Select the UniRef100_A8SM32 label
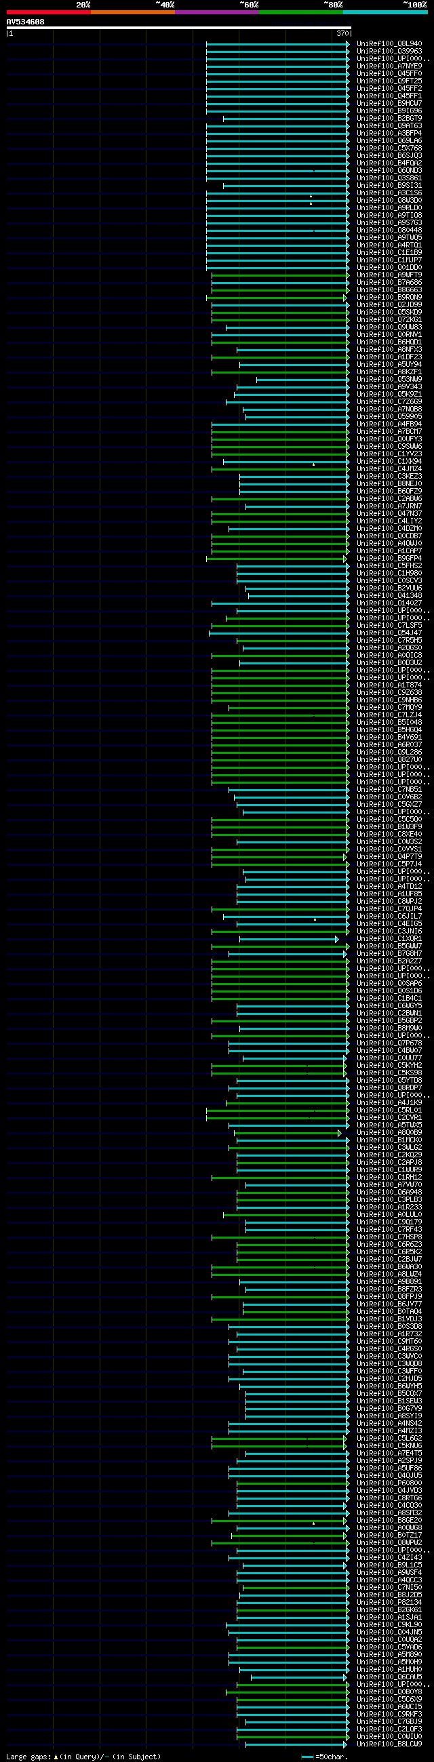This screenshot has height=1762, width=434. pyautogui.click(x=389, y=1514)
